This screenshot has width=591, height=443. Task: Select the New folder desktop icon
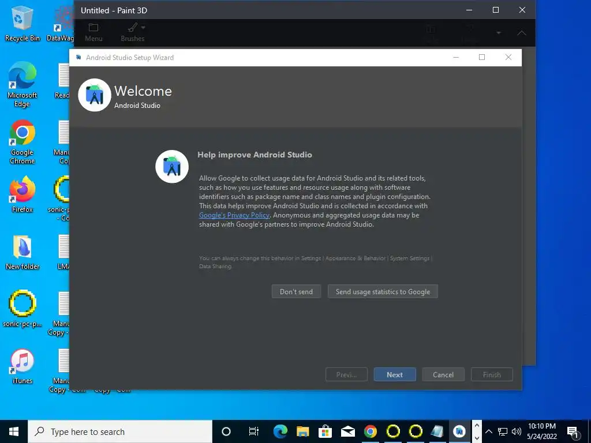pos(22,253)
